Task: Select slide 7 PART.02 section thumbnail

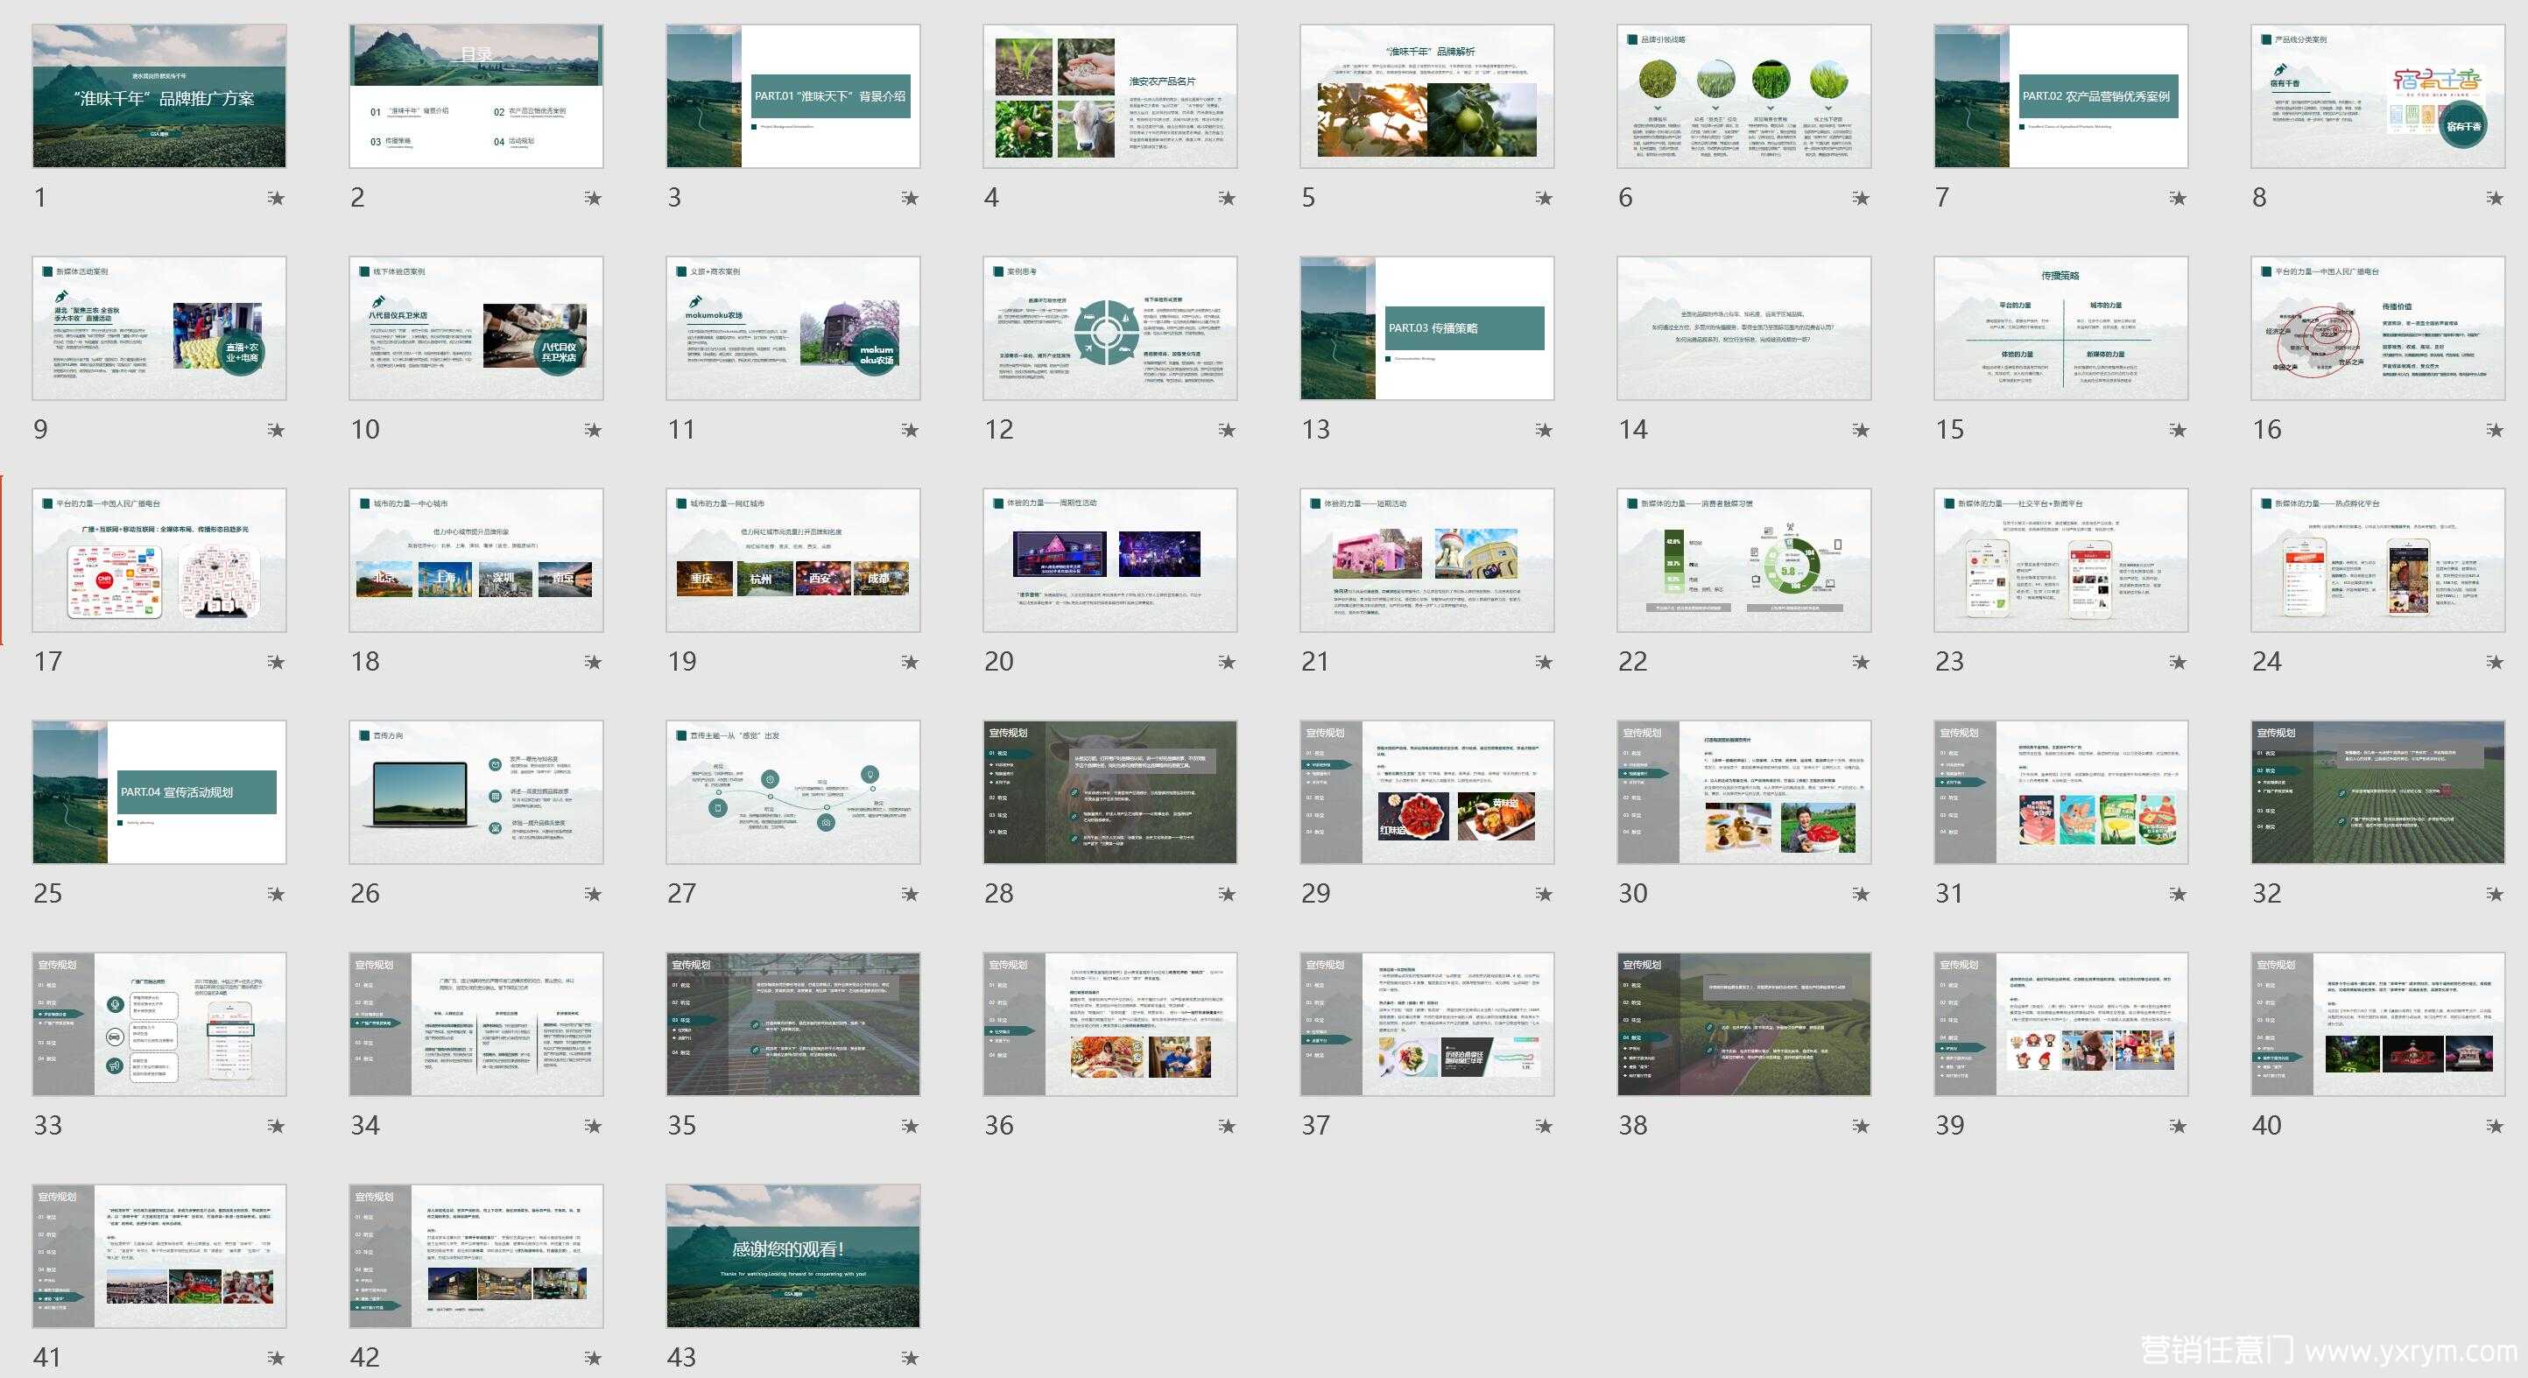Action: [2061, 96]
